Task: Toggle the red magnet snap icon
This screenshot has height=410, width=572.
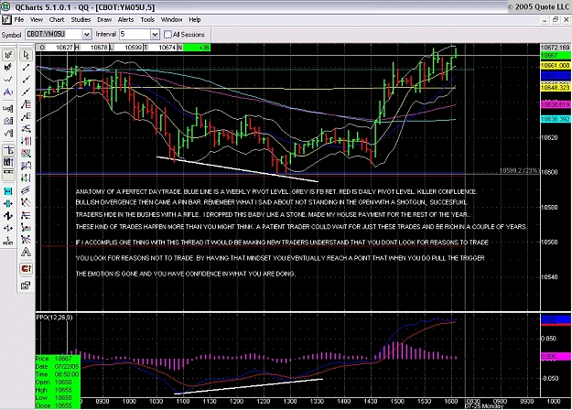Action: [x=26, y=269]
